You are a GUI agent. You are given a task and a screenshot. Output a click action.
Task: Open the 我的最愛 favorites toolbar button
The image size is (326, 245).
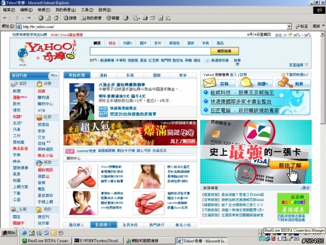(91, 18)
